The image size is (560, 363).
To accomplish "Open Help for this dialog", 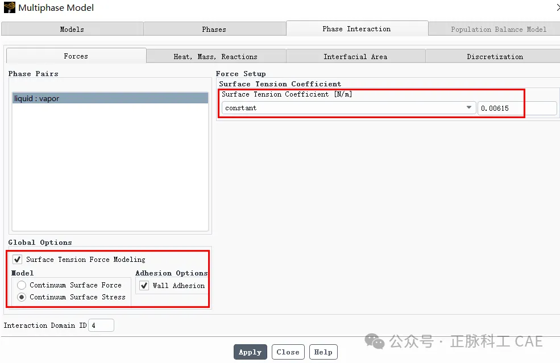I will pos(323,352).
